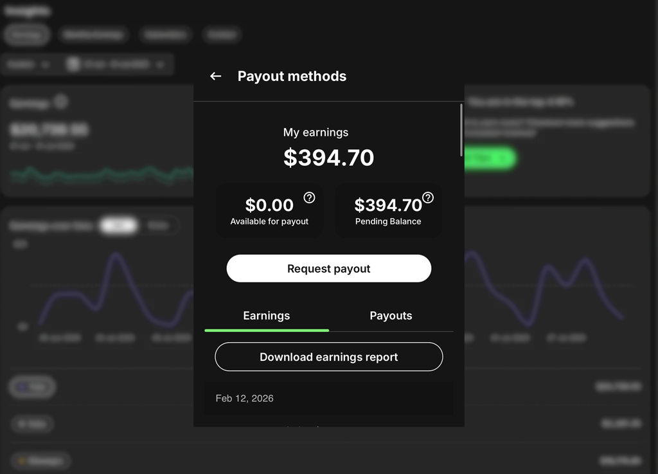Select highlighted first pill tab under Insights

[x=27, y=35]
